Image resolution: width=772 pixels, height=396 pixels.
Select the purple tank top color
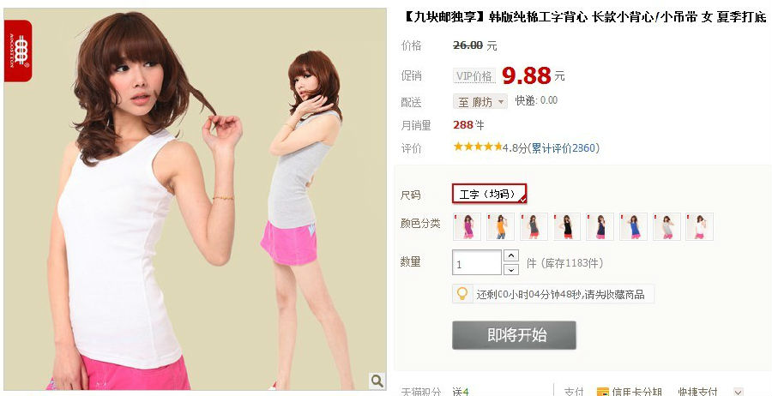pyautogui.click(x=467, y=226)
